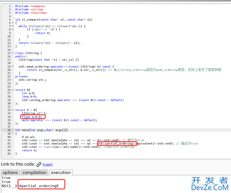This screenshot has width=231, height=193.
Task: Click '#include <string>' on line 2
Action: pos(29,9)
